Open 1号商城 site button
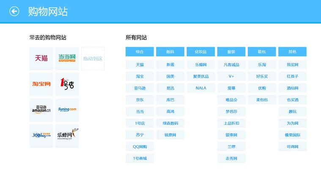The height and width of the screenshot is (180, 321). 140,159
